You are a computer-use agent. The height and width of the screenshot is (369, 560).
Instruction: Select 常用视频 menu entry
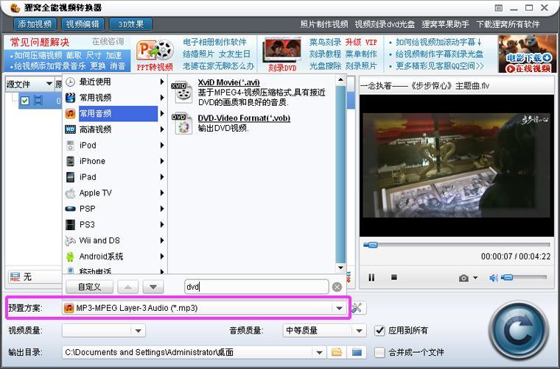pyautogui.click(x=114, y=98)
